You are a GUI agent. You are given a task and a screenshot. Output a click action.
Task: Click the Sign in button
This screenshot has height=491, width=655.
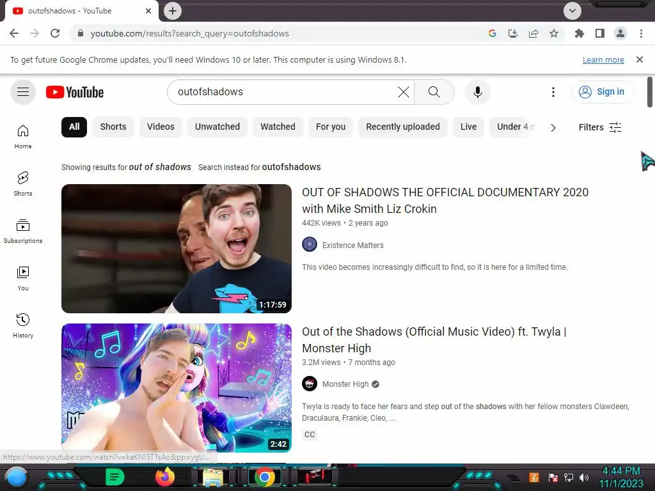603,92
